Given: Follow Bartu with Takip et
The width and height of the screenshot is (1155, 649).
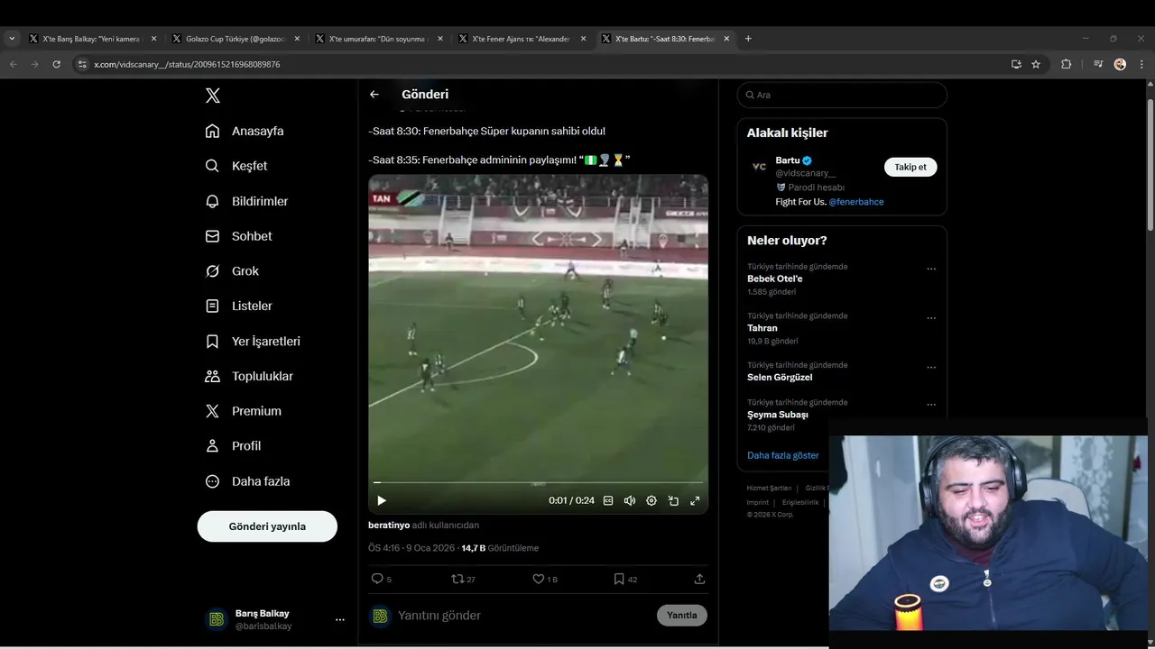Looking at the screenshot, I should coord(910,167).
